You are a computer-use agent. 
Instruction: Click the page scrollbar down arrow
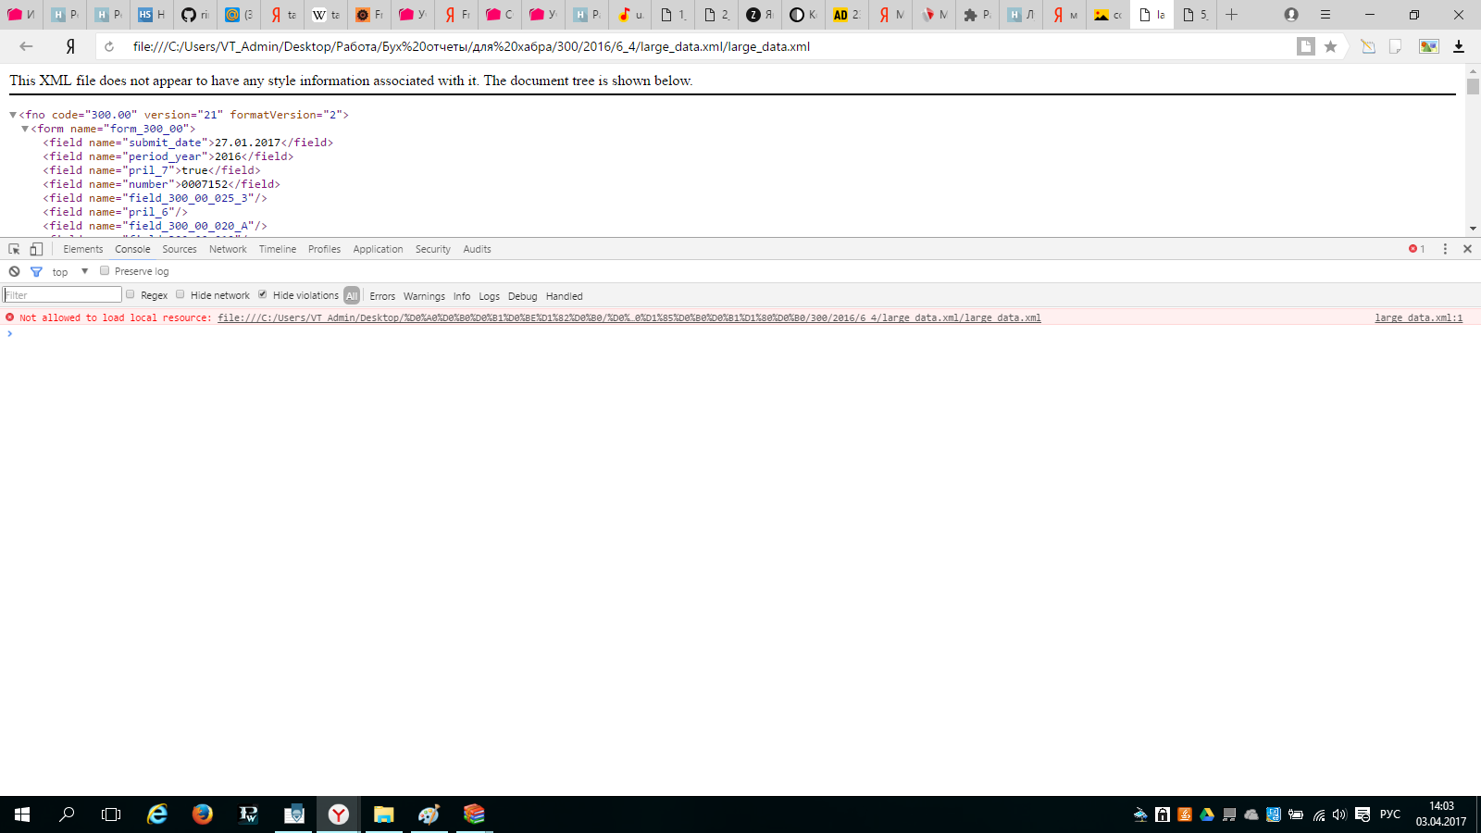pyautogui.click(x=1473, y=229)
